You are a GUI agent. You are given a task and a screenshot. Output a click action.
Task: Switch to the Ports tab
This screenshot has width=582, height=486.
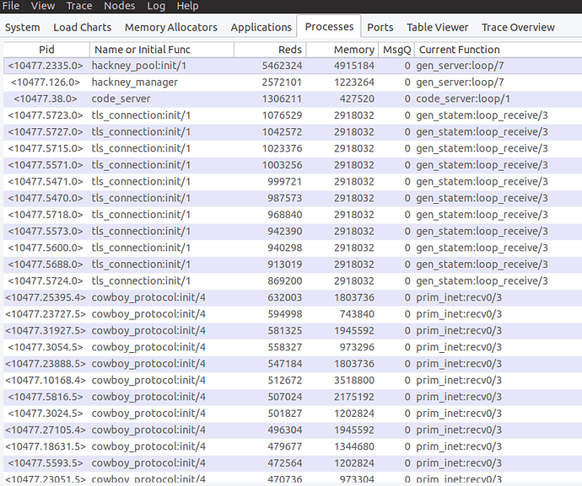point(380,28)
